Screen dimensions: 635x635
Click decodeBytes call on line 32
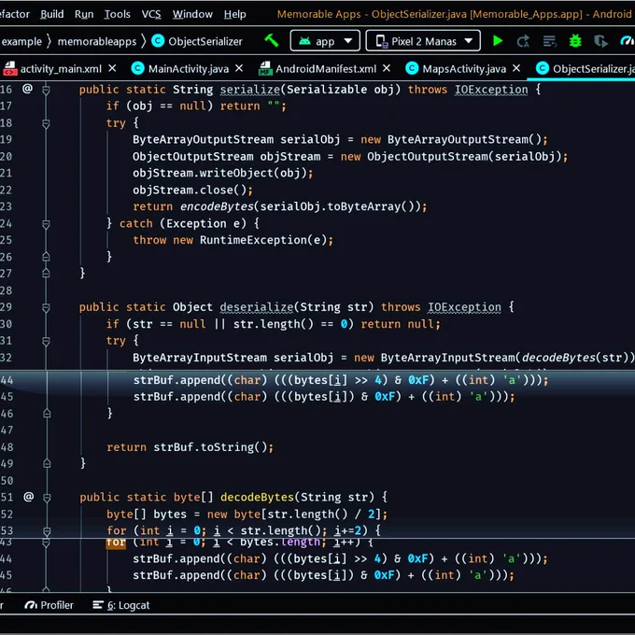point(558,358)
